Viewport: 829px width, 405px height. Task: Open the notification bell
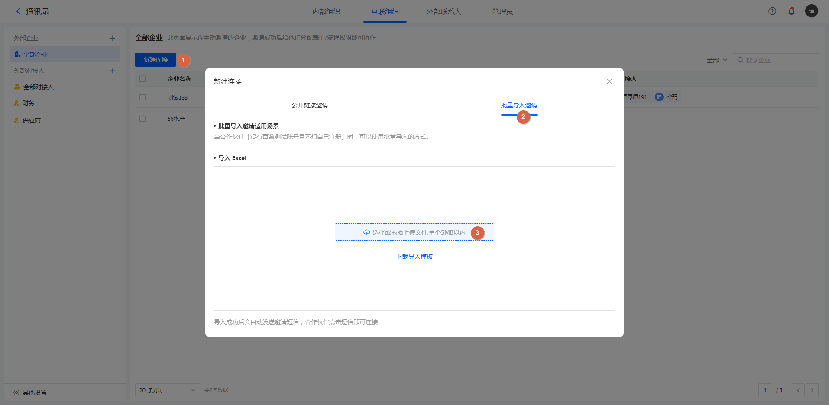[x=791, y=11]
